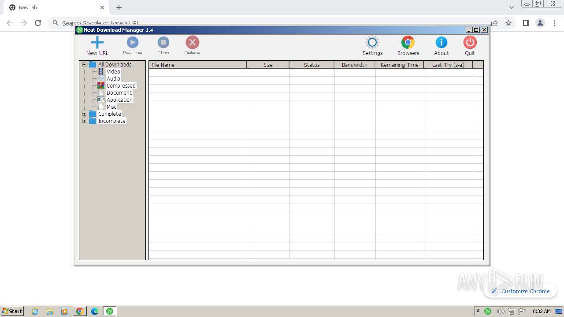
Task: Reload the Chrome page
Action: [38, 23]
